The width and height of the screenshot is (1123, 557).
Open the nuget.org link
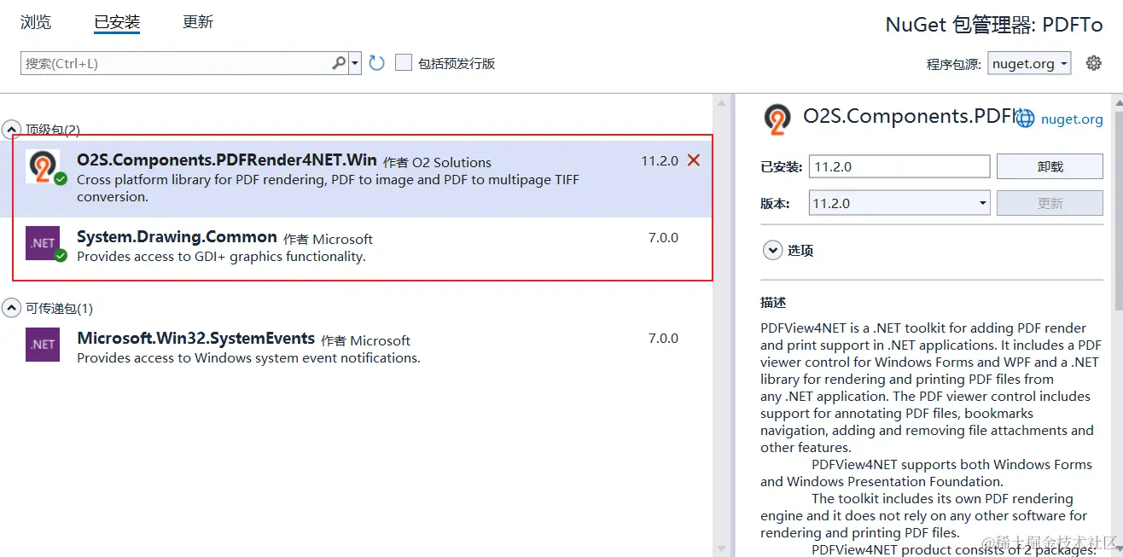pyautogui.click(x=1072, y=119)
